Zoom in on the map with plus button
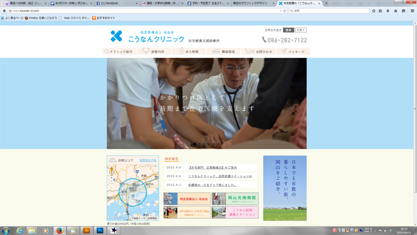The height and width of the screenshot is (235, 417). (112, 177)
